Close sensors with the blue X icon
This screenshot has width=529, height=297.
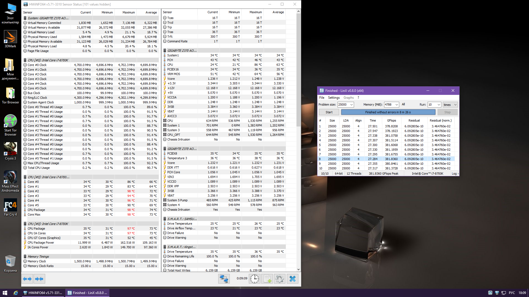pos(292,279)
